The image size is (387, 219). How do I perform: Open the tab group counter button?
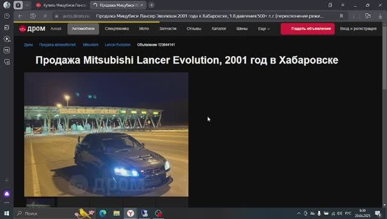(x=18, y=5)
